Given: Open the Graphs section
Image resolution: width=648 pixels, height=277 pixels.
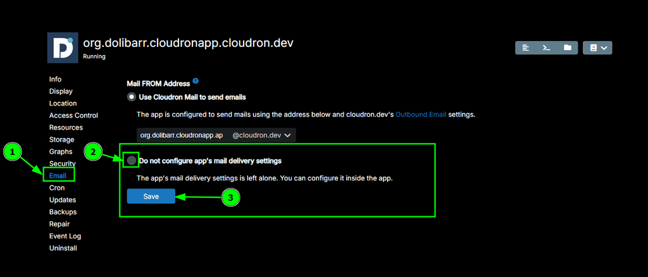Looking at the screenshot, I should (61, 152).
